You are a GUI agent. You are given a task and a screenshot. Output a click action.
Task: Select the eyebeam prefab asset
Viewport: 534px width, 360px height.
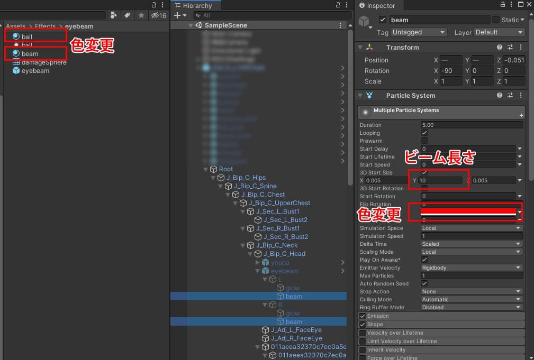(x=35, y=71)
